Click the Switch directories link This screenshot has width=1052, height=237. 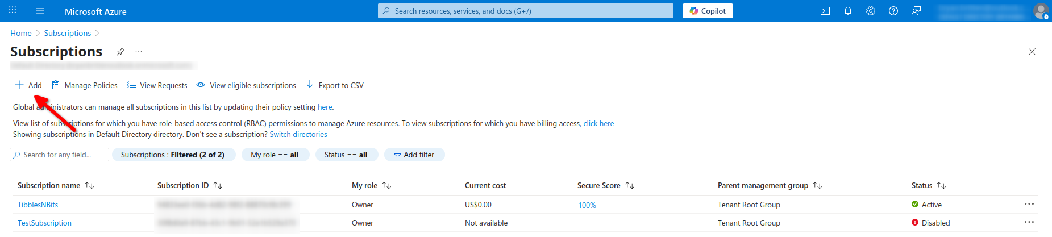click(x=298, y=134)
